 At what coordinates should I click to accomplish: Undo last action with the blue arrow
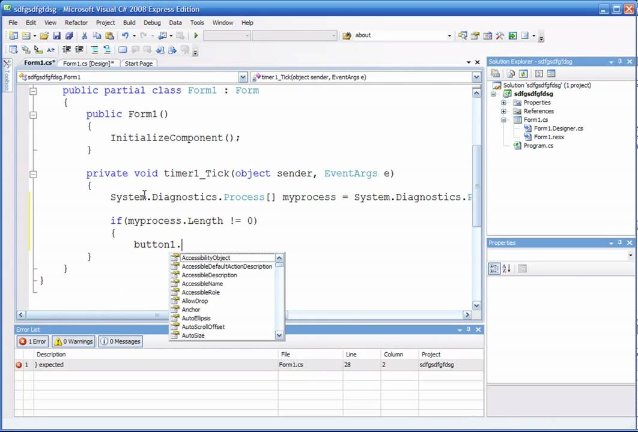[126, 36]
